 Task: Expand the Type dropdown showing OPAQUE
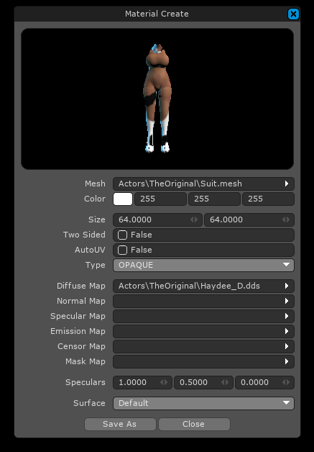coord(203,265)
